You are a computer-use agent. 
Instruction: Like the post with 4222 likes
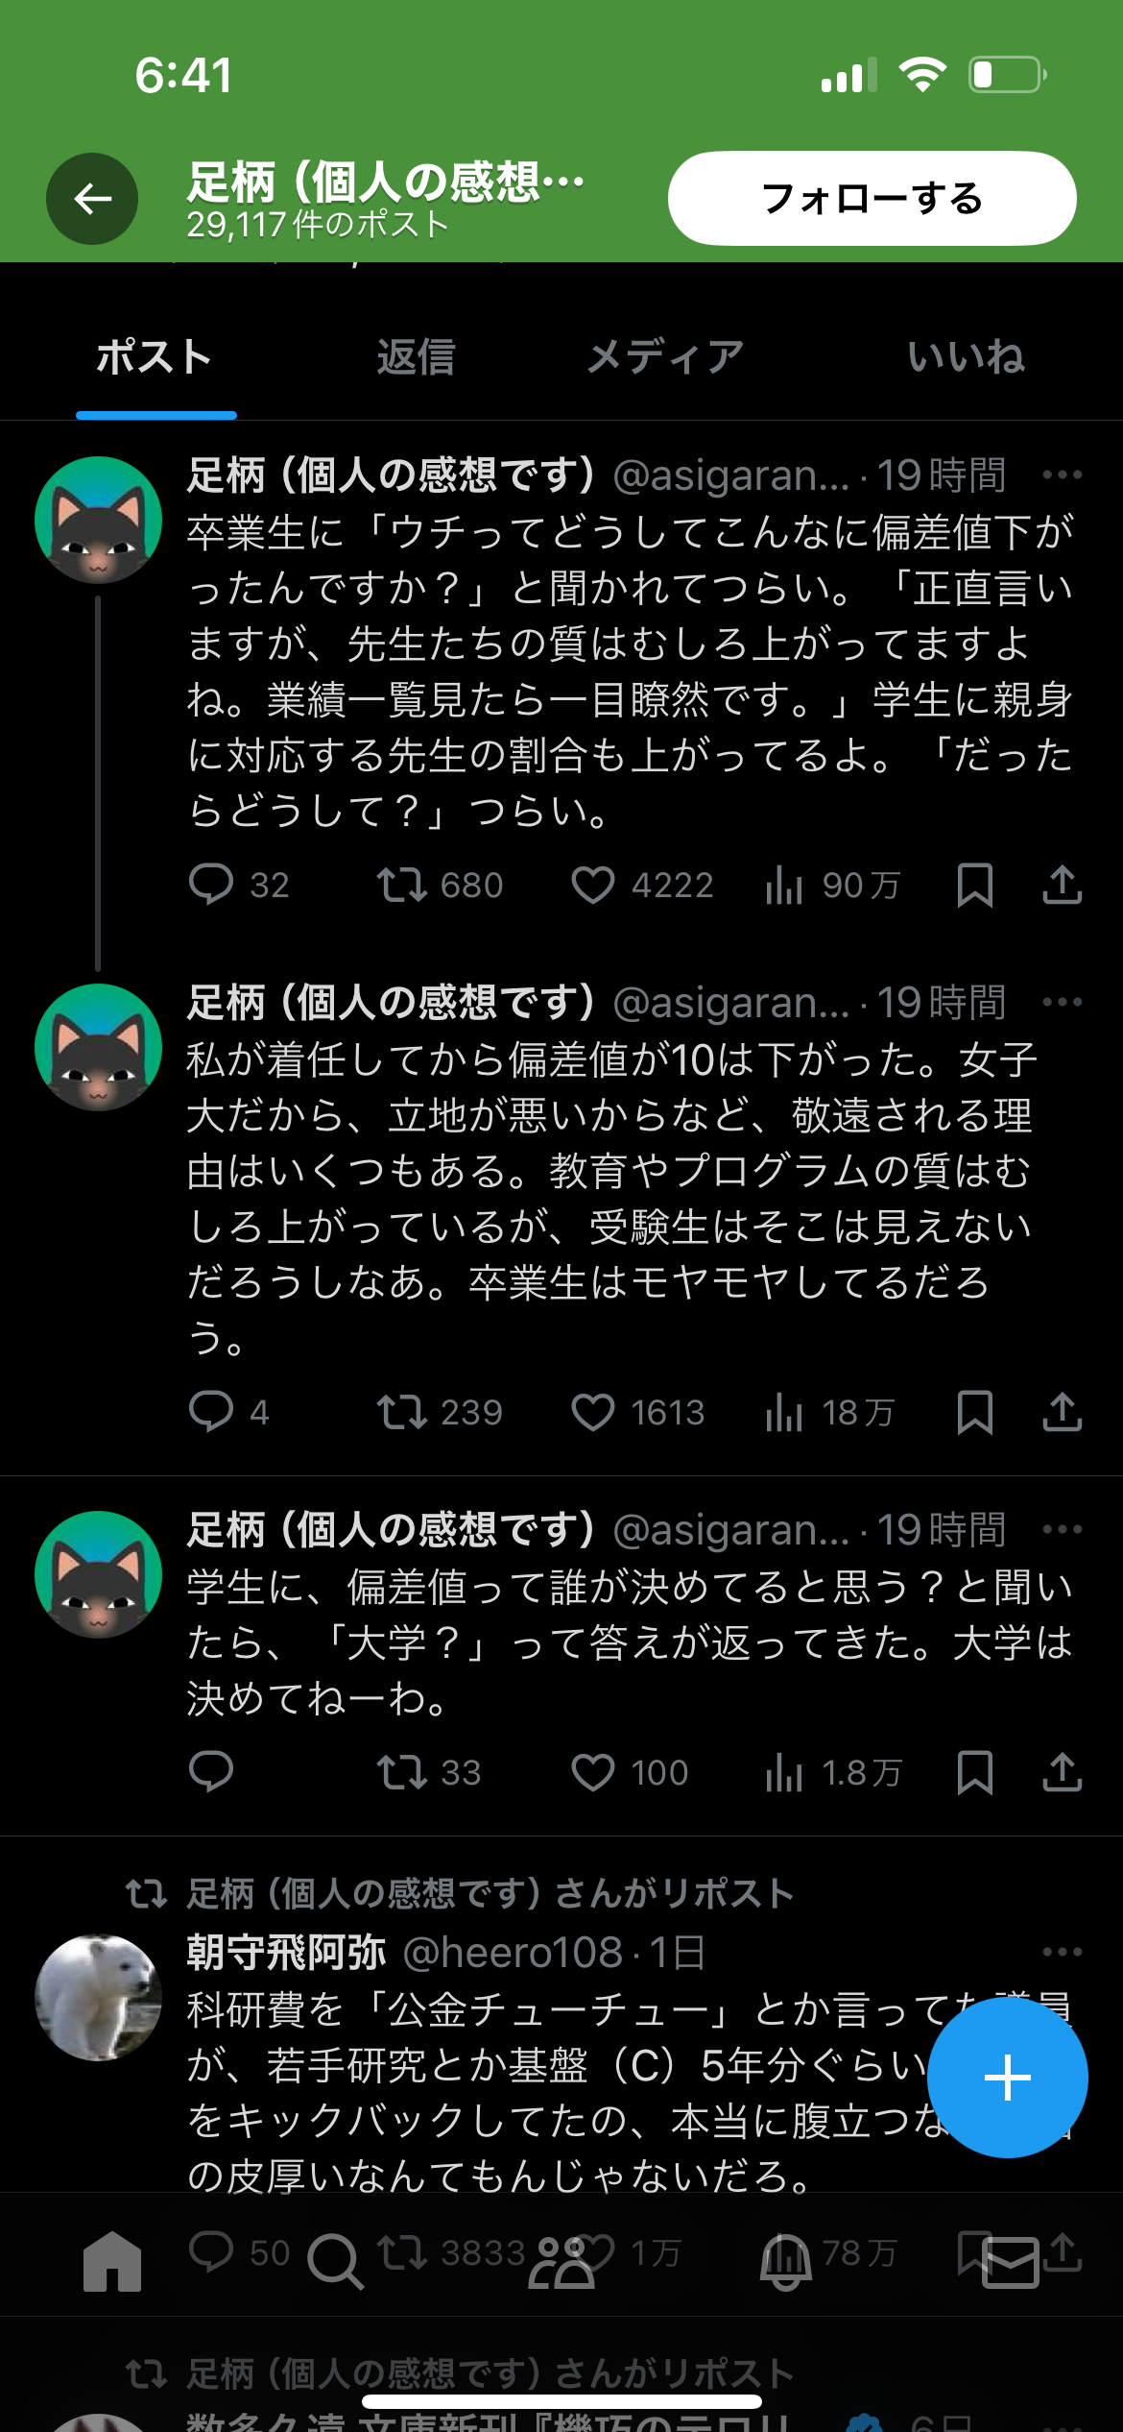click(x=593, y=885)
